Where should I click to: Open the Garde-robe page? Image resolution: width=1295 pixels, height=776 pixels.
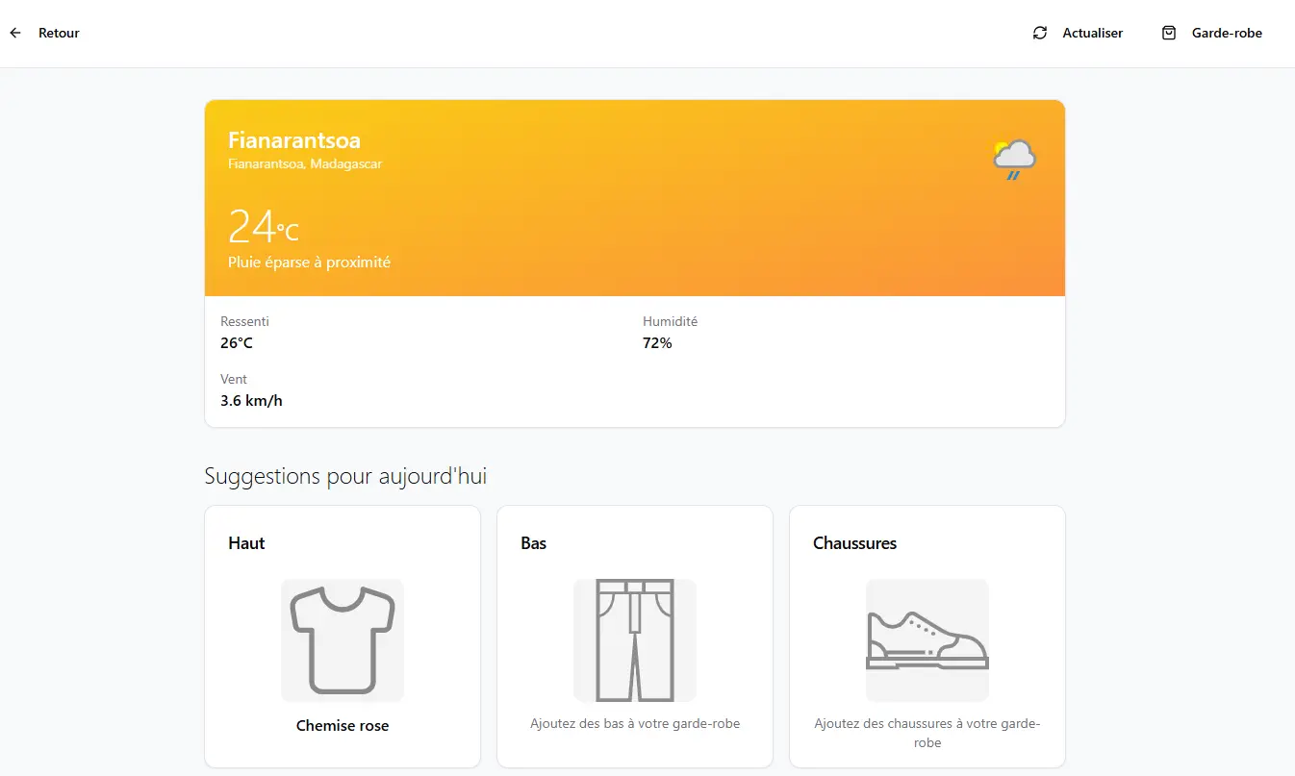(1227, 33)
